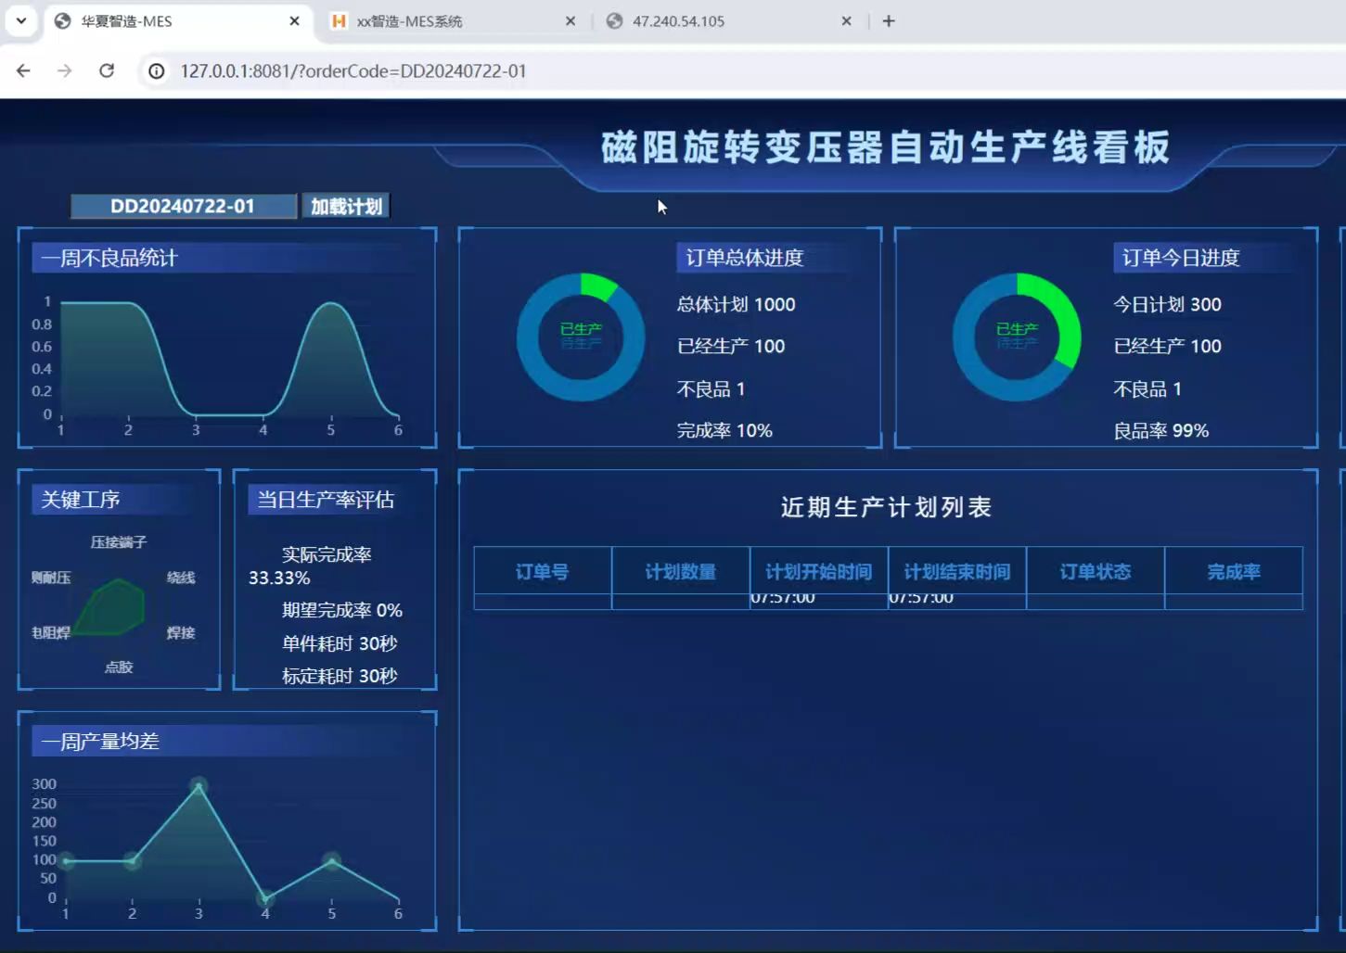Click the 一周产量均差 panel title

[100, 742]
